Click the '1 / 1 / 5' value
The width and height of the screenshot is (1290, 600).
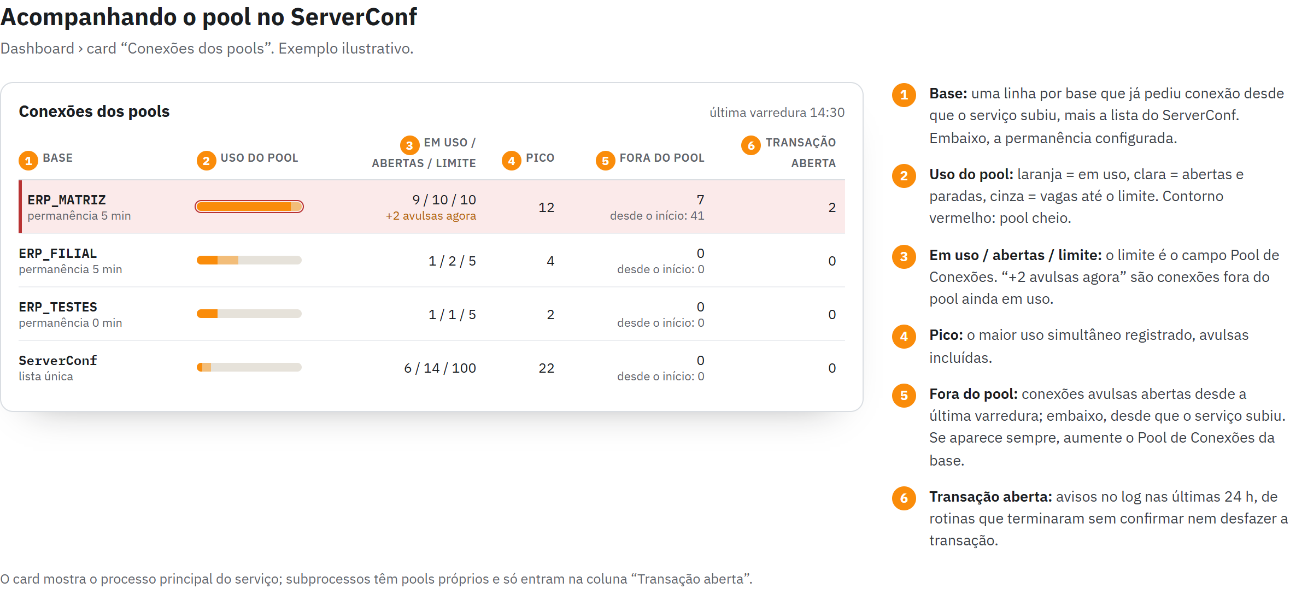point(452,315)
